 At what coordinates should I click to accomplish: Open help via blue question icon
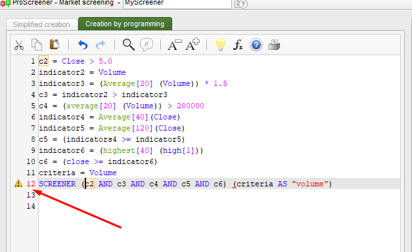[x=256, y=45]
